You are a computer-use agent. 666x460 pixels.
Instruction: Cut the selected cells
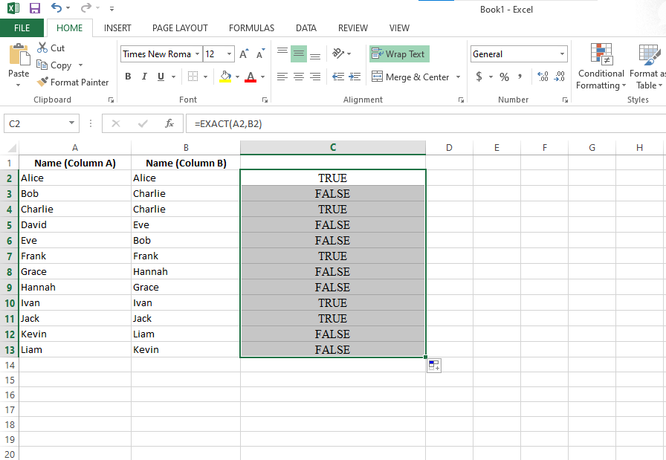click(51, 48)
